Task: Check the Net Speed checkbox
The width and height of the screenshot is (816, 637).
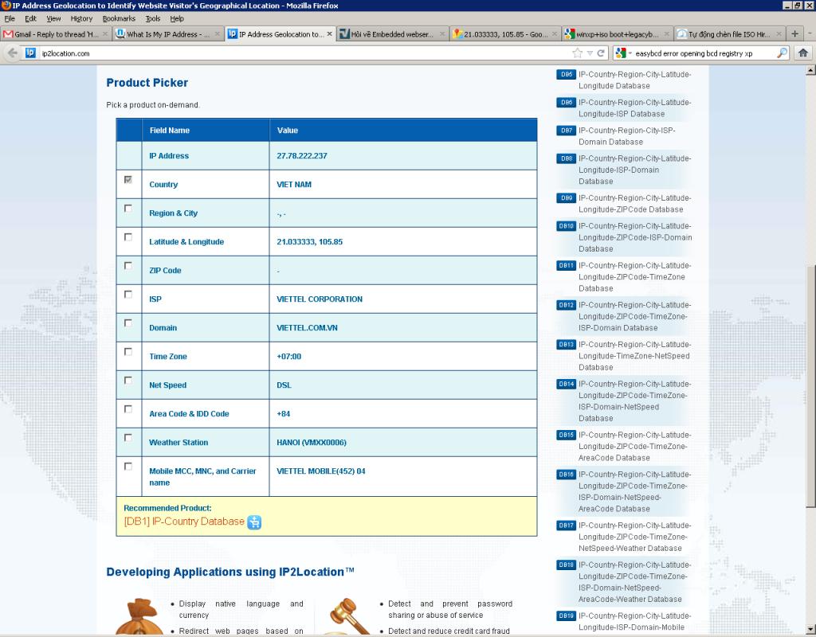Action: [128, 380]
